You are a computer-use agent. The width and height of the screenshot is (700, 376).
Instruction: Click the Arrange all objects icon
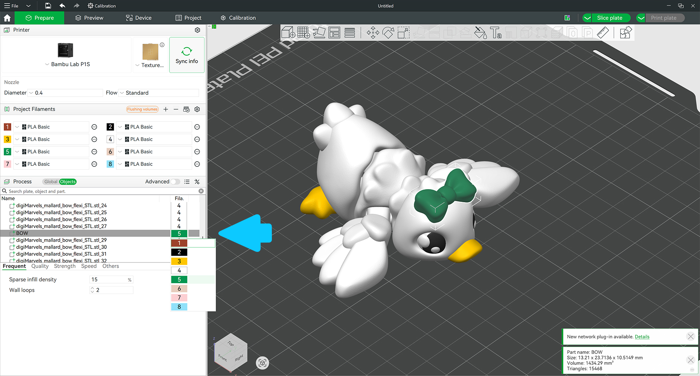point(334,33)
